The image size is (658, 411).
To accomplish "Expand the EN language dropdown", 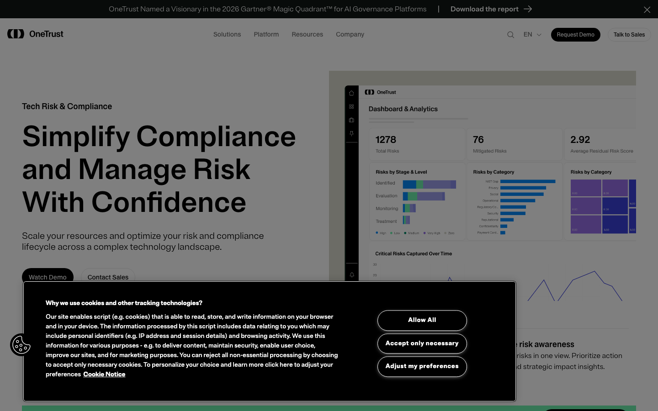I will pyautogui.click(x=532, y=35).
